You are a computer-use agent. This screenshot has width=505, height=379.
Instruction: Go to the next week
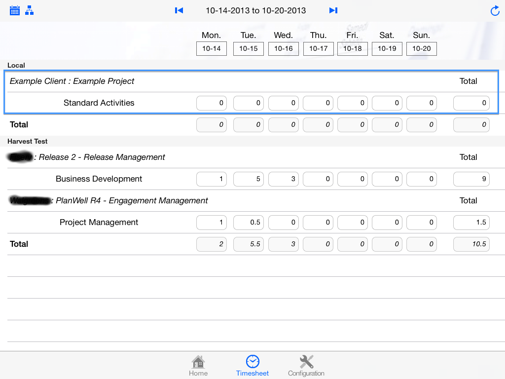(333, 11)
